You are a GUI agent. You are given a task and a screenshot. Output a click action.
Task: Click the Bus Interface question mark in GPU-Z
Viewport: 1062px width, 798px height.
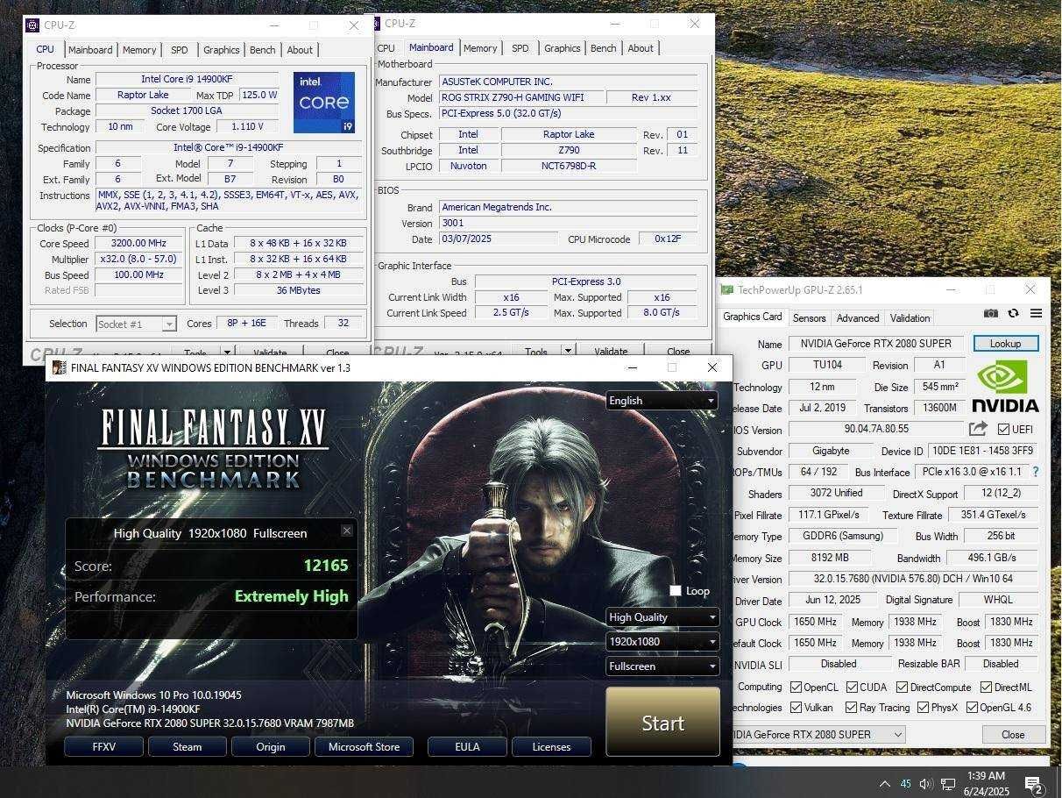pyautogui.click(x=1036, y=472)
